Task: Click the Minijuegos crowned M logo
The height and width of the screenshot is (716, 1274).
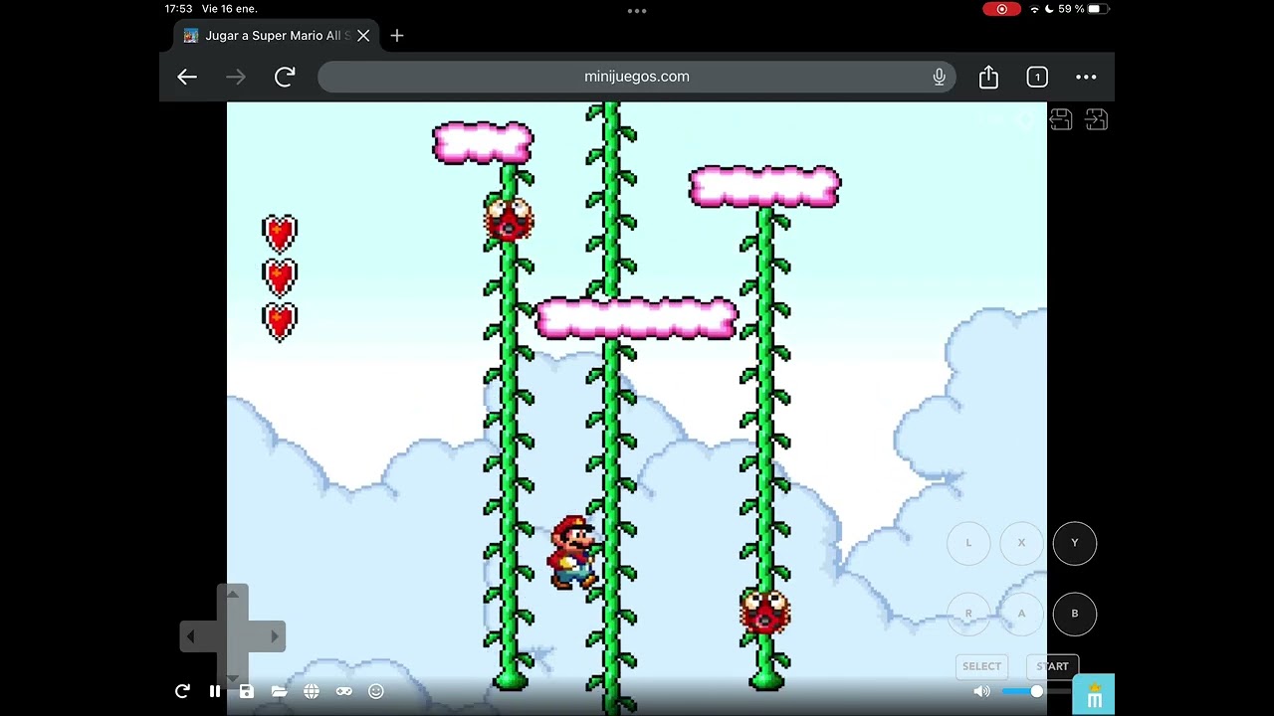Action: (x=1094, y=694)
